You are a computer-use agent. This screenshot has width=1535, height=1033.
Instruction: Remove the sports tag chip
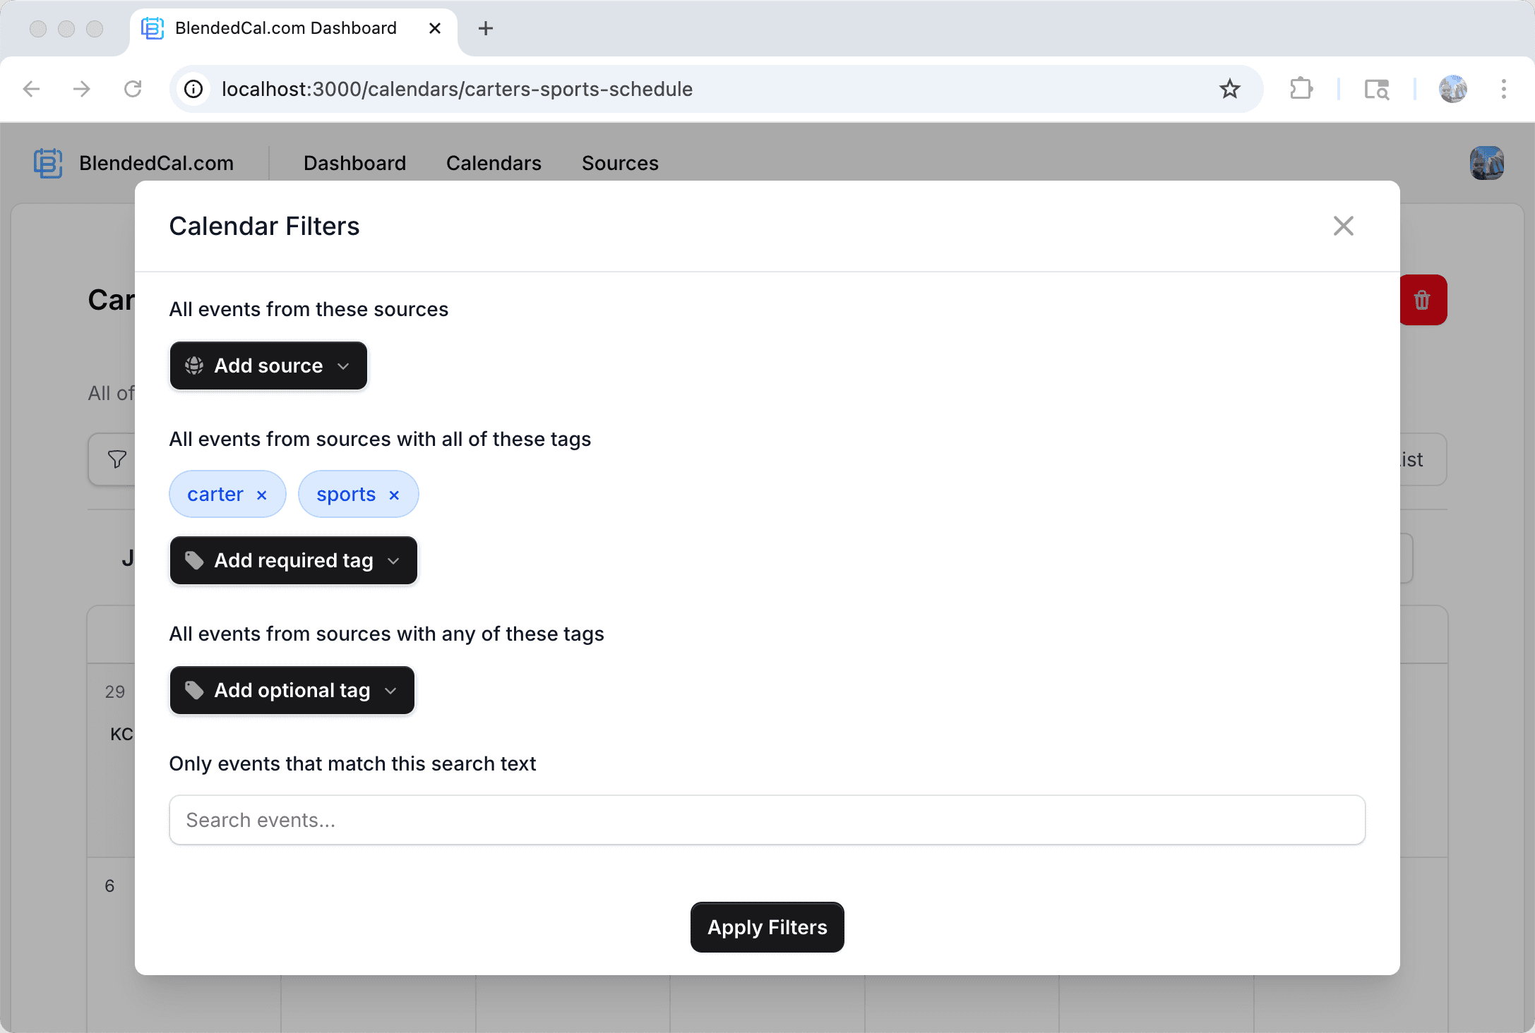click(x=394, y=495)
